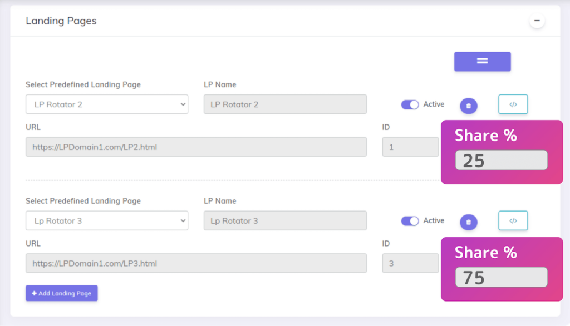
Task: Click the trash icon next to the first Active toggle
Action: click(x=468, y=104)
